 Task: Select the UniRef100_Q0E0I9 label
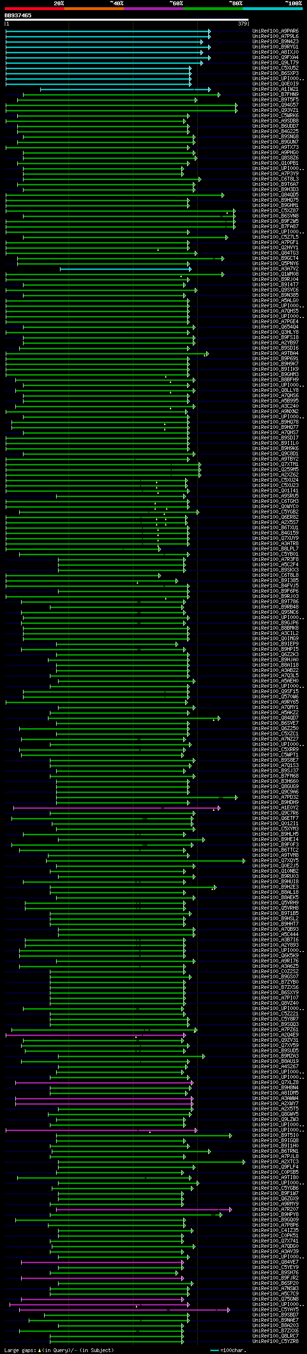(275, 84)
